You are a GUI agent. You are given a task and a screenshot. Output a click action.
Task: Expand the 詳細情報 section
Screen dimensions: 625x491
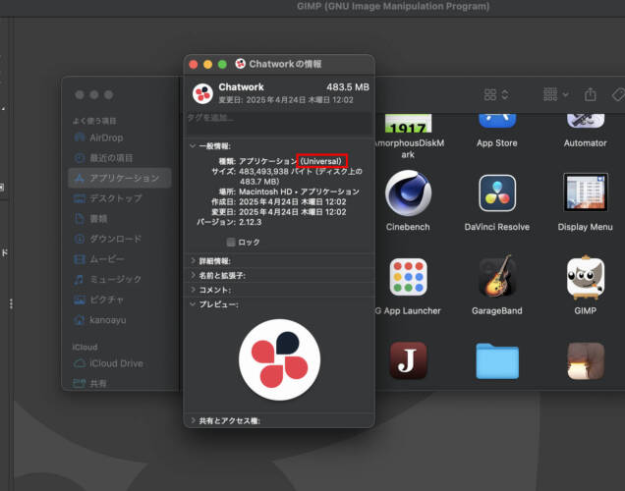click(x=193, y=261)
